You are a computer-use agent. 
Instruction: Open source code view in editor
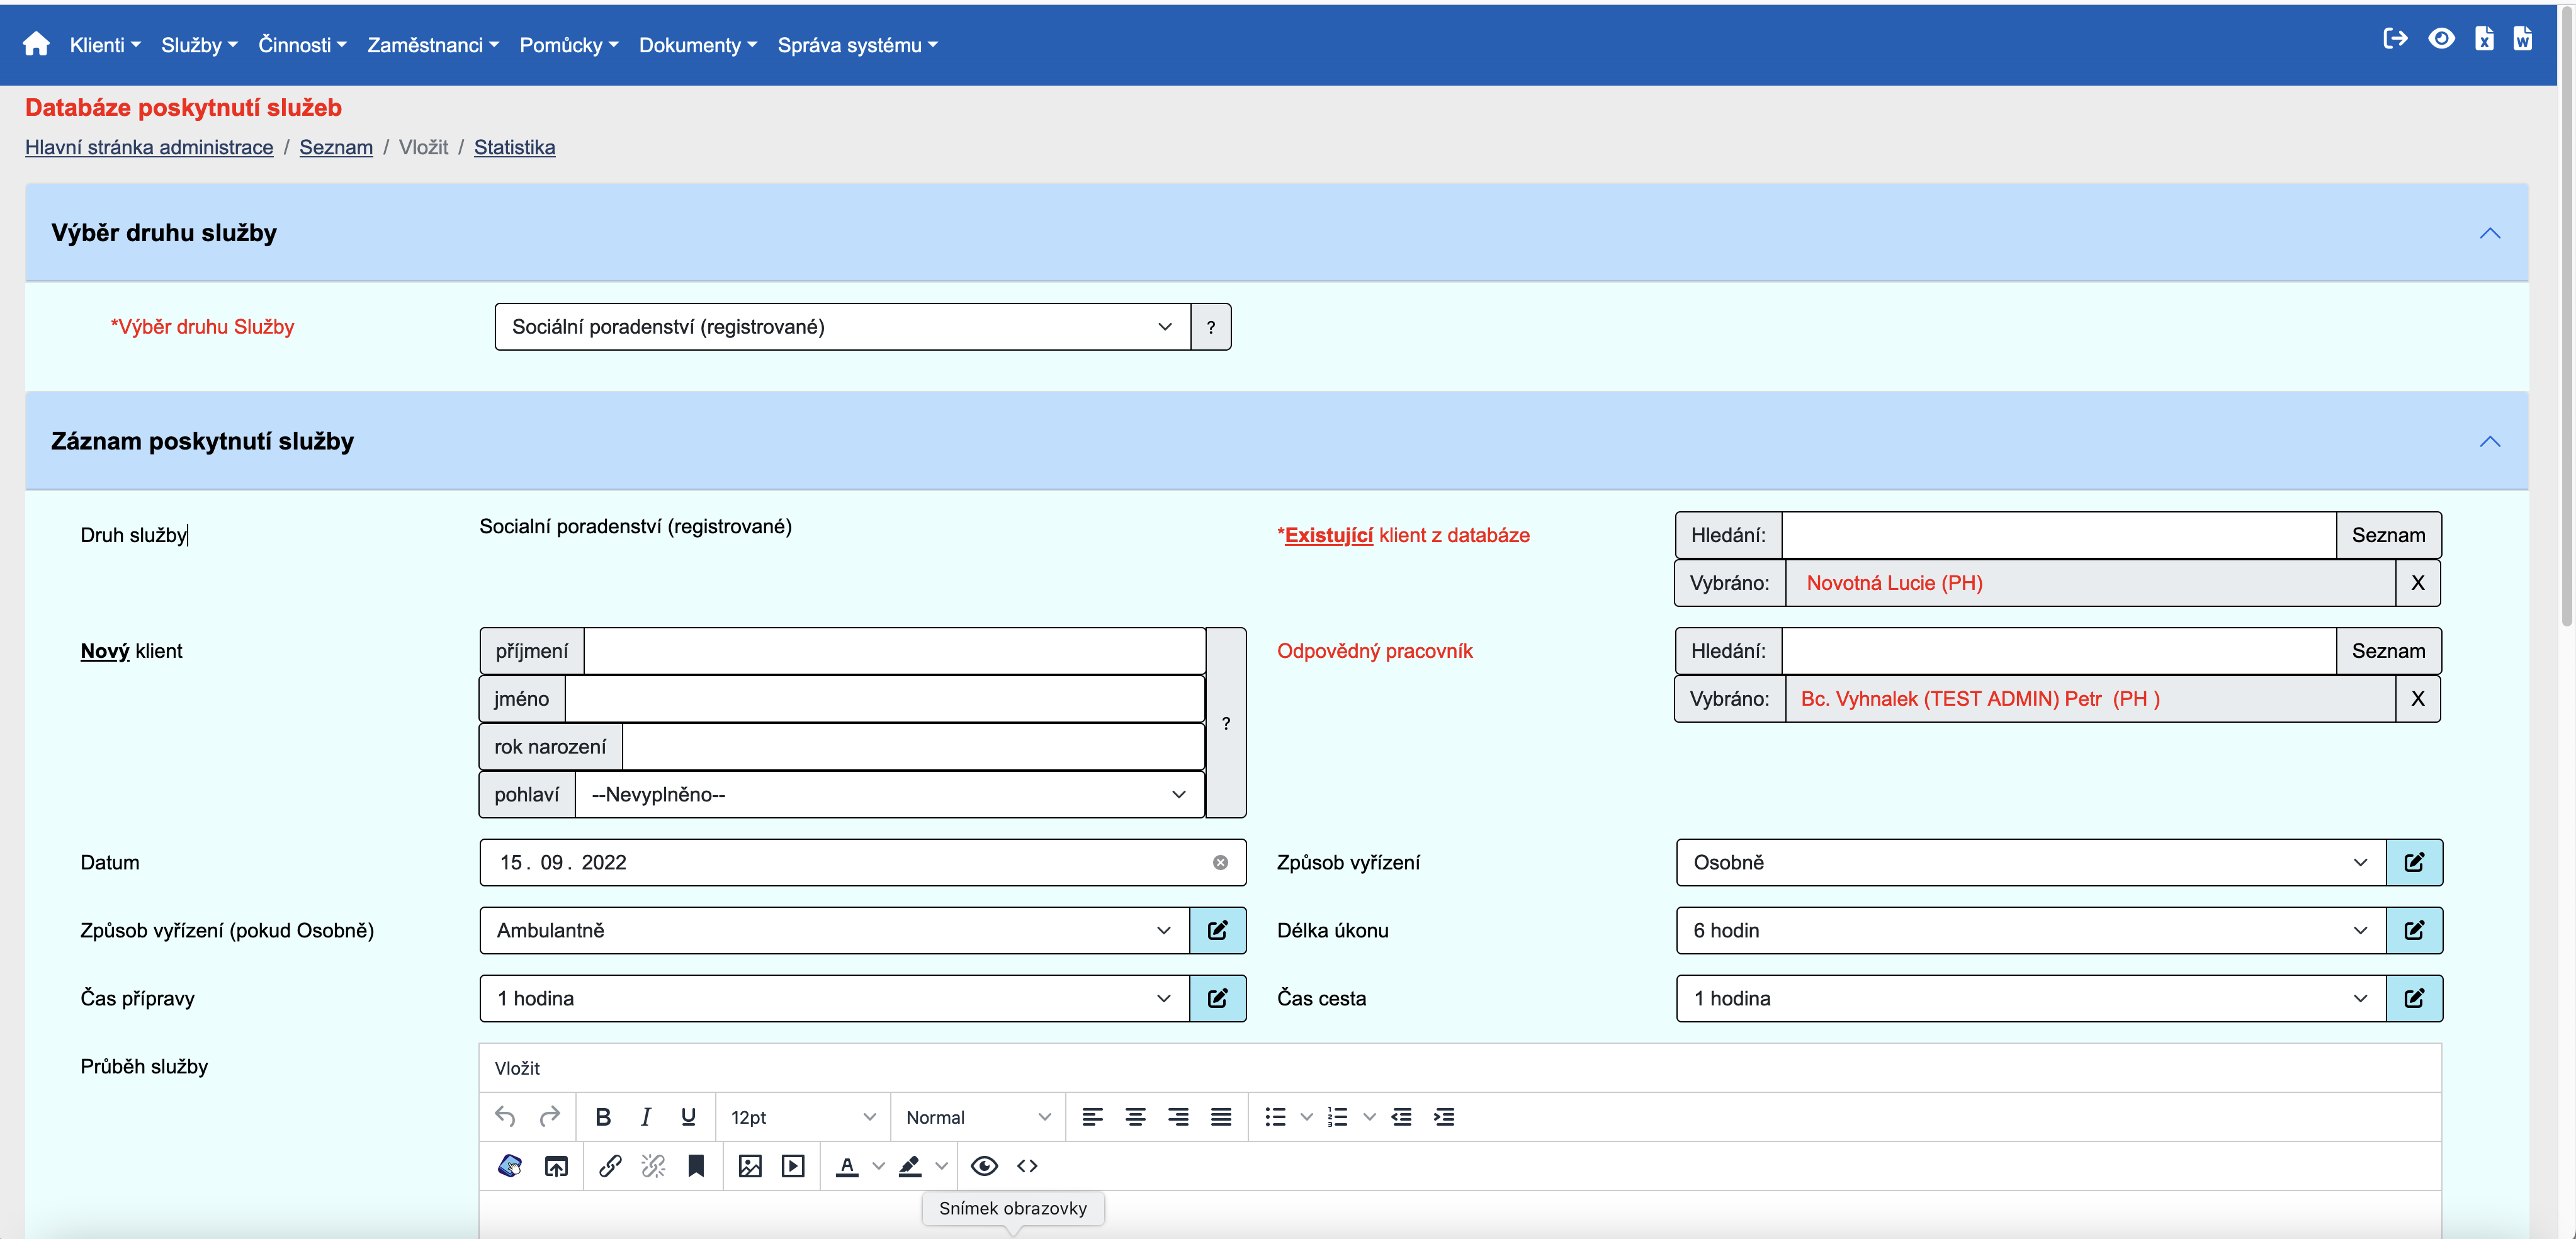pos(1027,1166)
